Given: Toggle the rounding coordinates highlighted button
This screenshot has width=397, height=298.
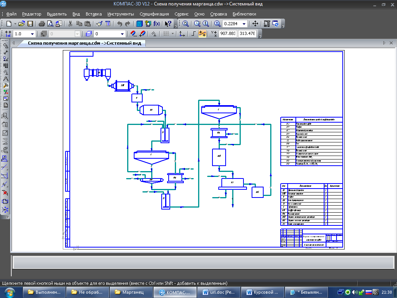Looking at the screenshot, I should [x=202, y=34].
